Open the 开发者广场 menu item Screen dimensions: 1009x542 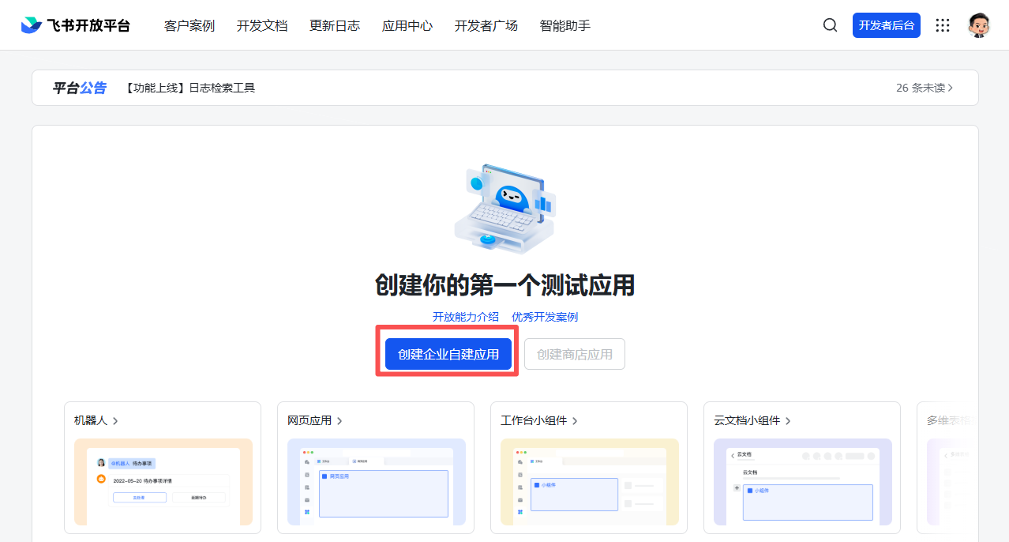pyautogui.click(x=486, y=25)
